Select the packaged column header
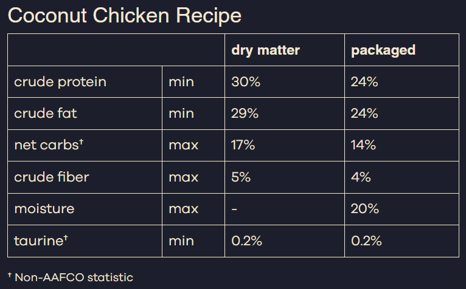 point(383,50)
